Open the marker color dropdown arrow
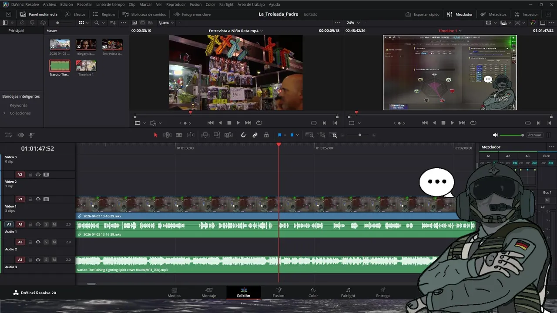 [298, 135]
